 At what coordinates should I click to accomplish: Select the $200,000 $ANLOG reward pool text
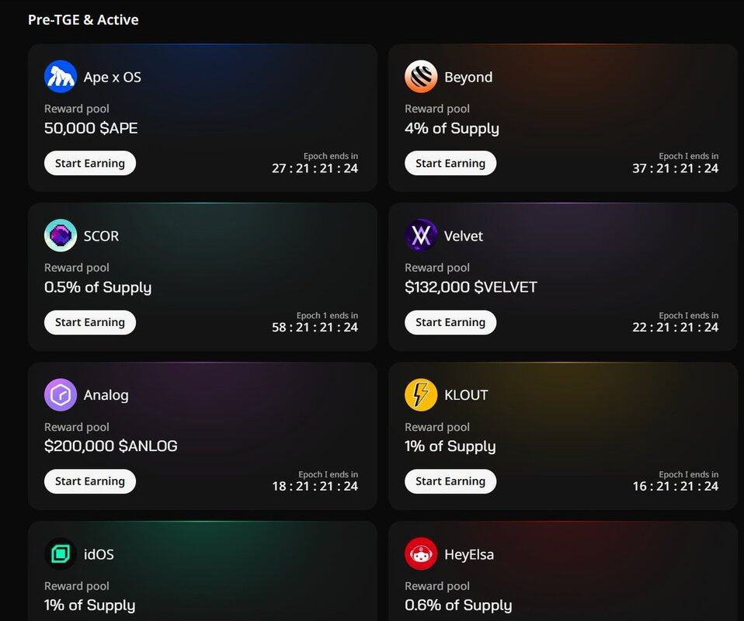[x=111, y=446]
